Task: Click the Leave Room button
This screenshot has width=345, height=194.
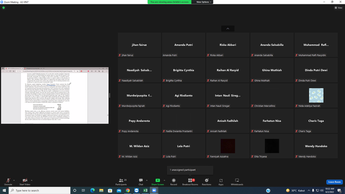Action: pyautogui.click(x=334, y=182)
